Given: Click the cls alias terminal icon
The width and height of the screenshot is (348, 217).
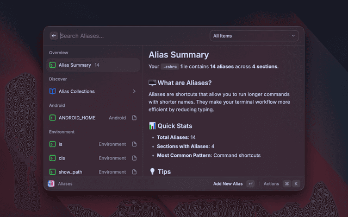Looking at the screenshot, I should 52,158.
